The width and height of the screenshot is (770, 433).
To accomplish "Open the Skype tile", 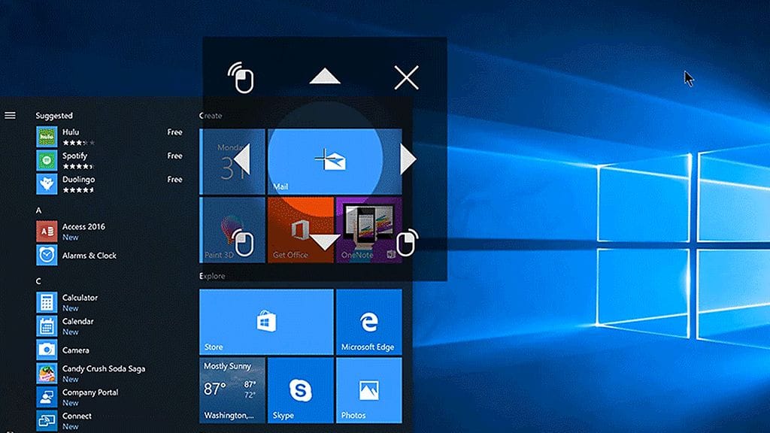I will coord(300,390).
